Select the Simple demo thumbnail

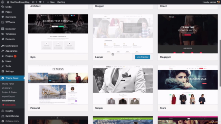123,85
